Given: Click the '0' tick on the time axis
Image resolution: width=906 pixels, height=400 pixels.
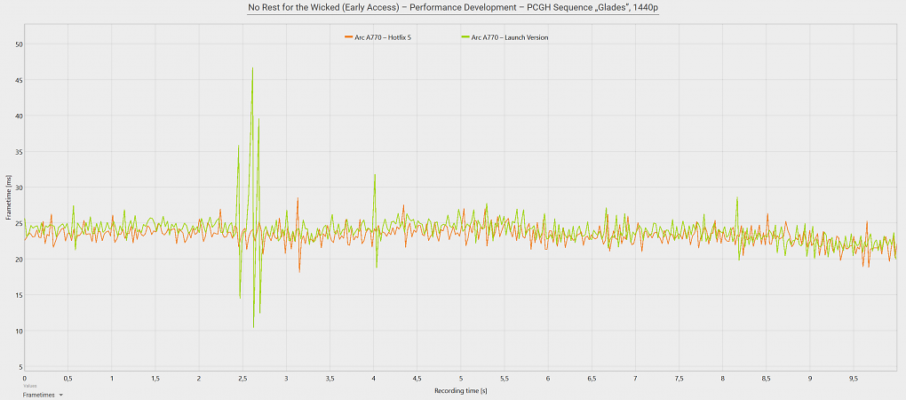Looking at the screenshot, I should [x=24, y=378].
